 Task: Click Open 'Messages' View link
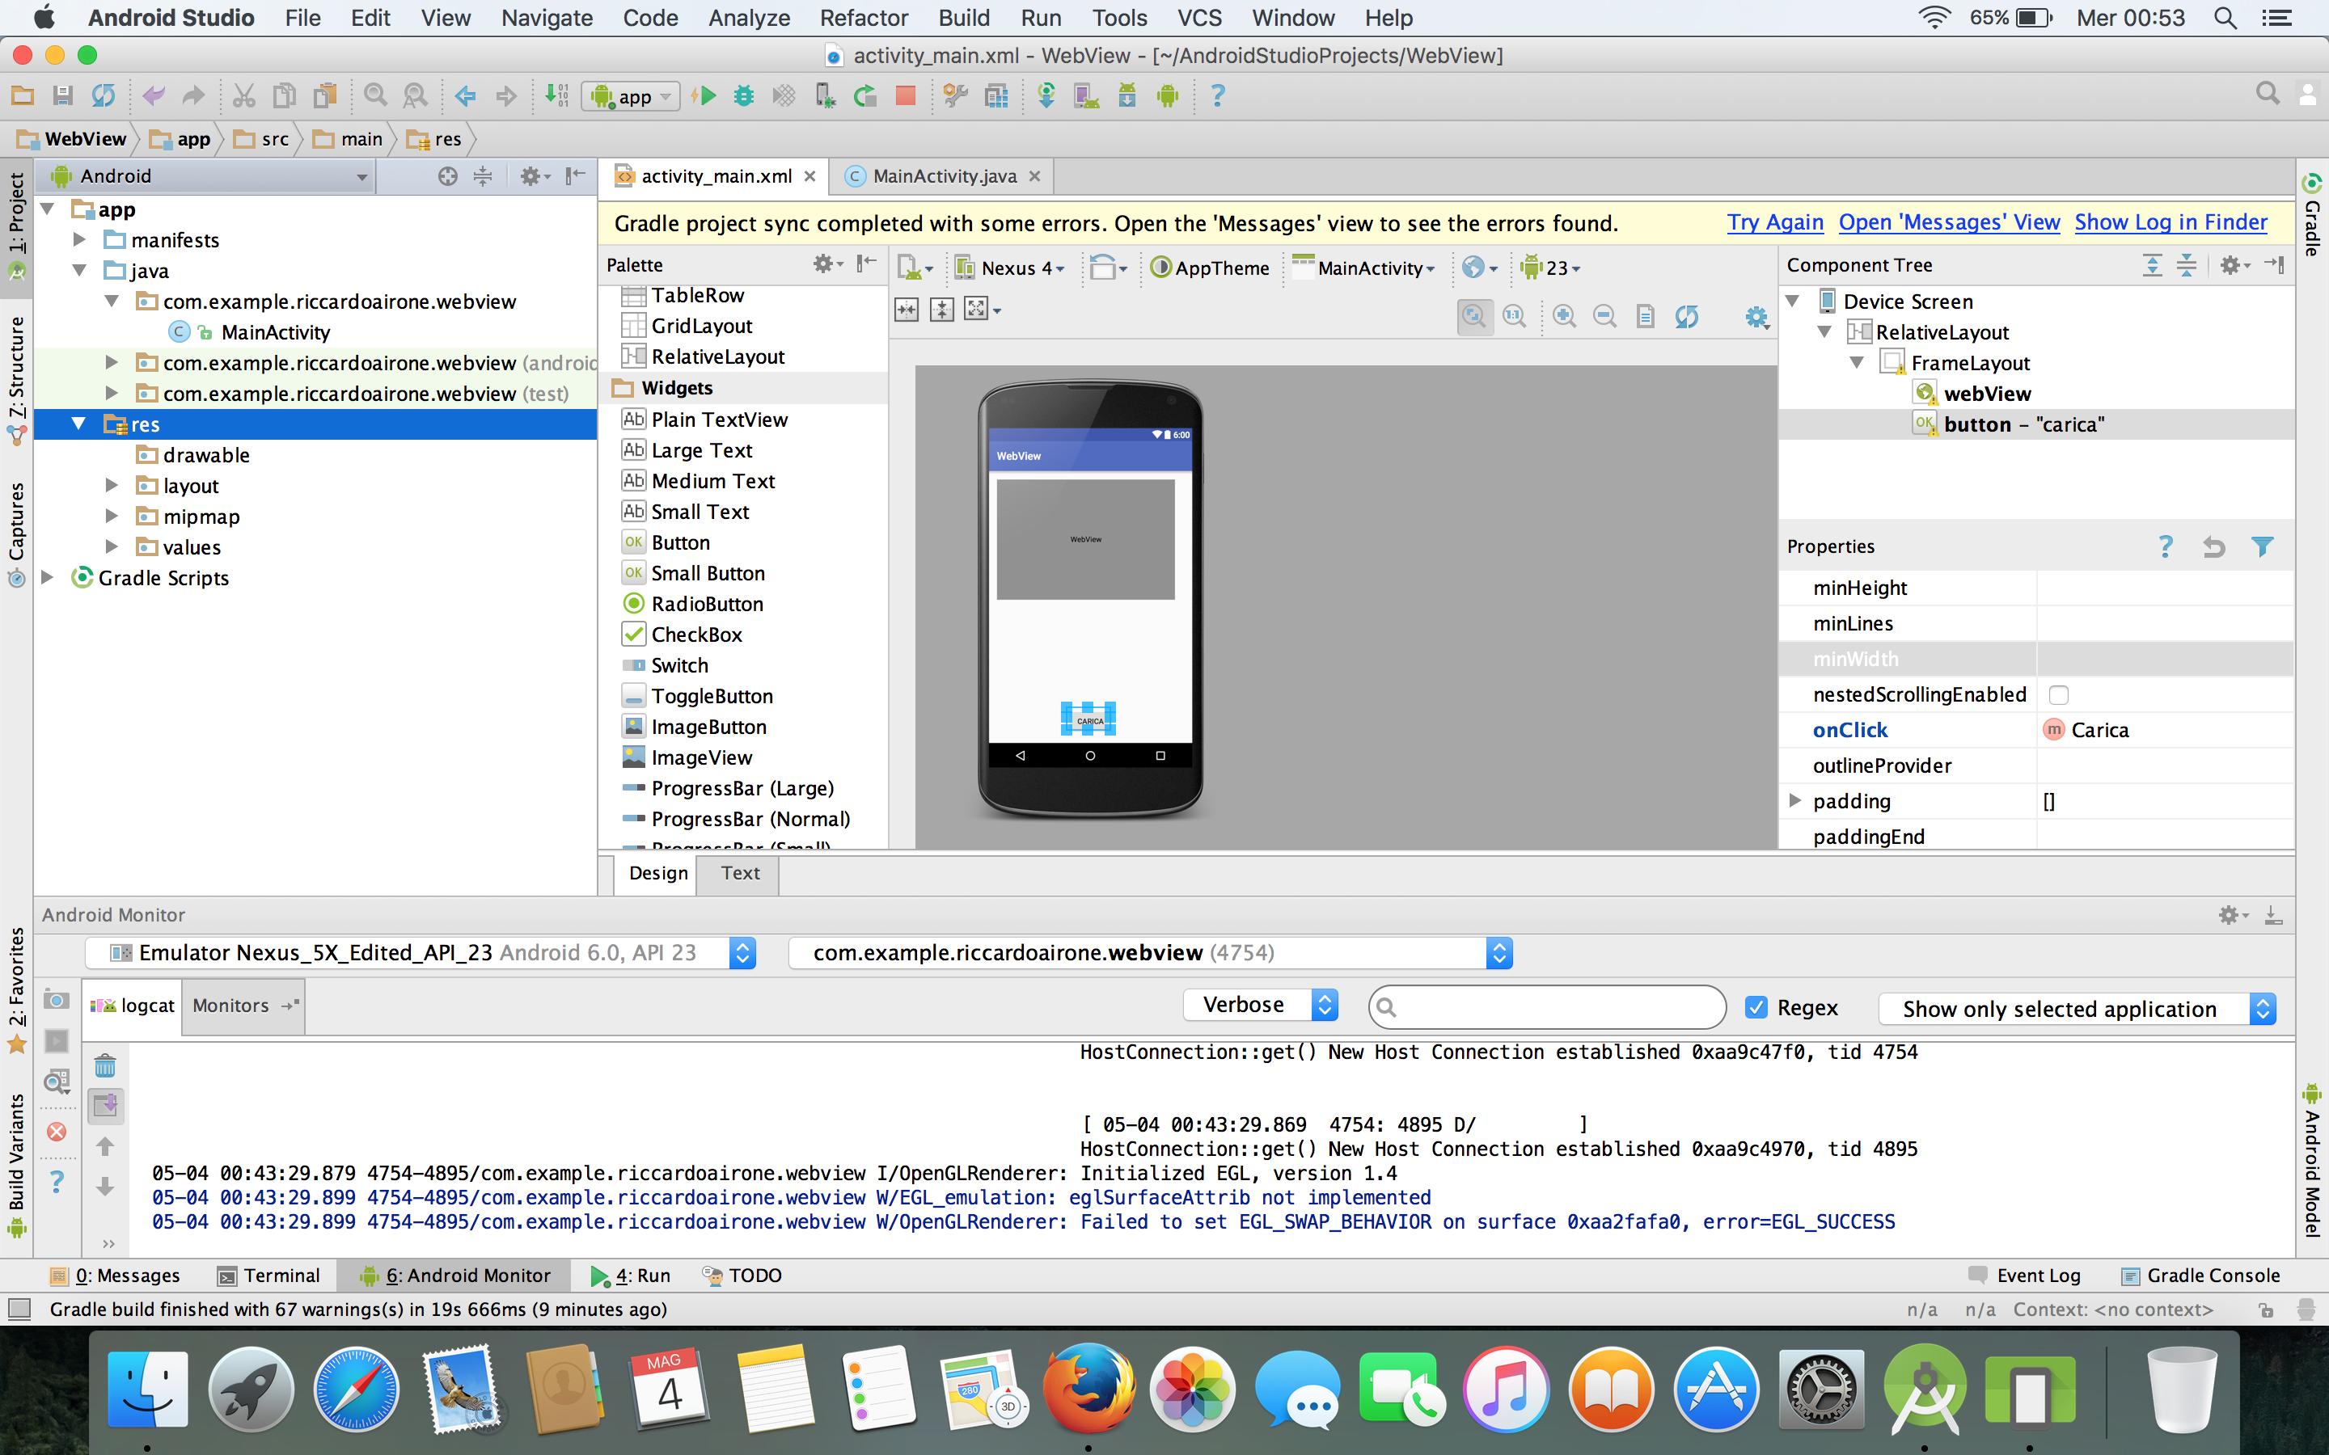click(x=1949, y=222)
